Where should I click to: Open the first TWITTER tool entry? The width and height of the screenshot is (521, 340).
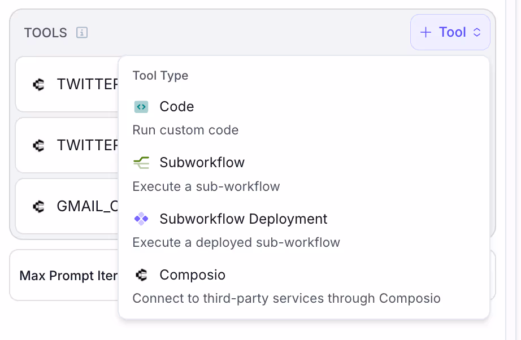tap(67, 84)
